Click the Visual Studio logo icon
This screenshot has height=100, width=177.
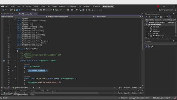(2, 6)
